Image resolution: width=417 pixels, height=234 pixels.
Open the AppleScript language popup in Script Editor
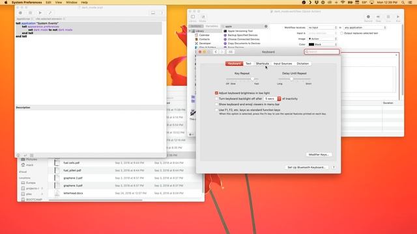(x=25, y=19)
